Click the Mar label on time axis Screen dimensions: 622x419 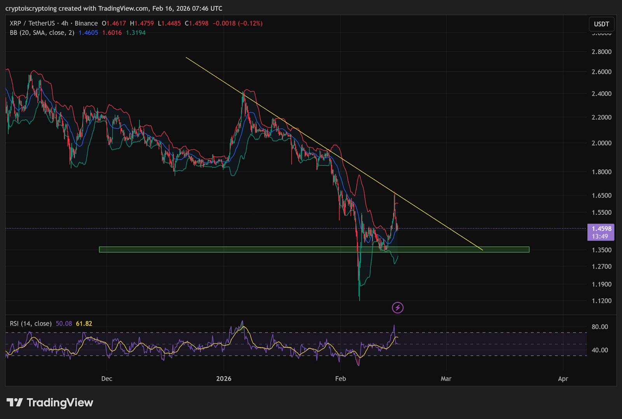point(446,379)
